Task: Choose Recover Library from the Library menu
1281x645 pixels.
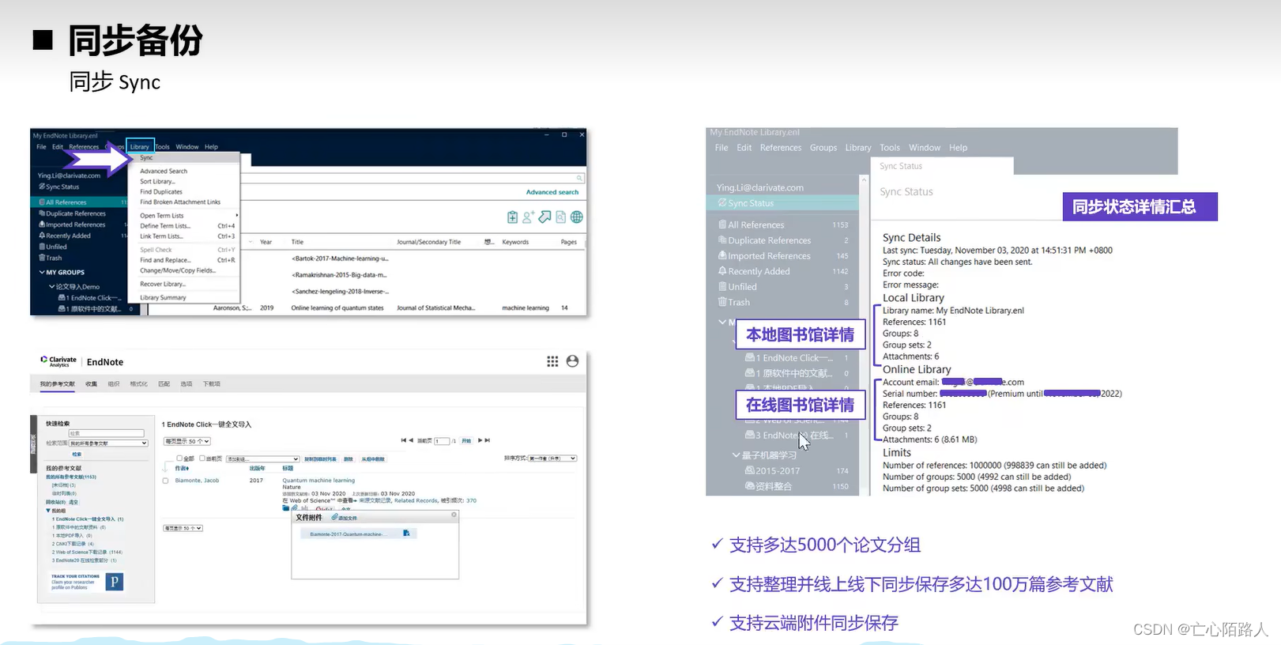Action: click(163, 285)
